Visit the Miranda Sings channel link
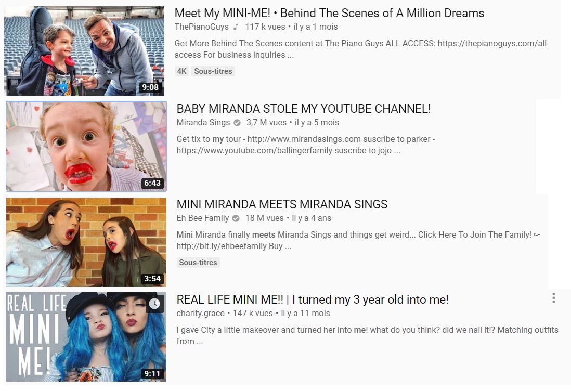The height and width of the screenshot is (391, 571). pyautogui.click(x=203, y=123)
